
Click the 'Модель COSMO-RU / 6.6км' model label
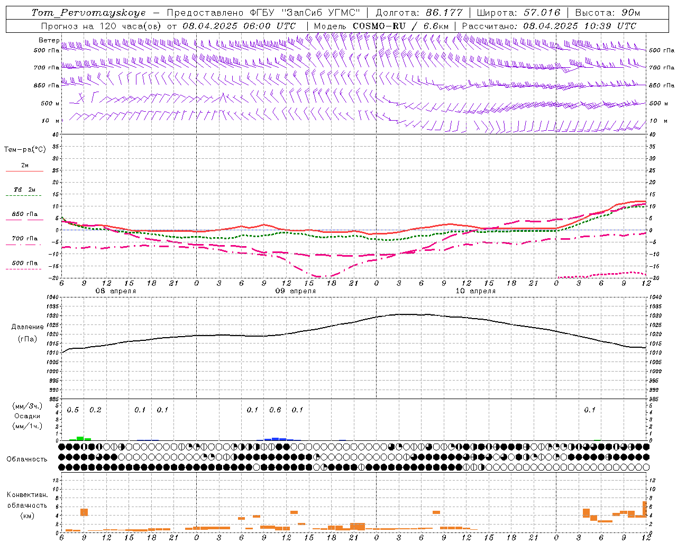[x=381, y=26]
